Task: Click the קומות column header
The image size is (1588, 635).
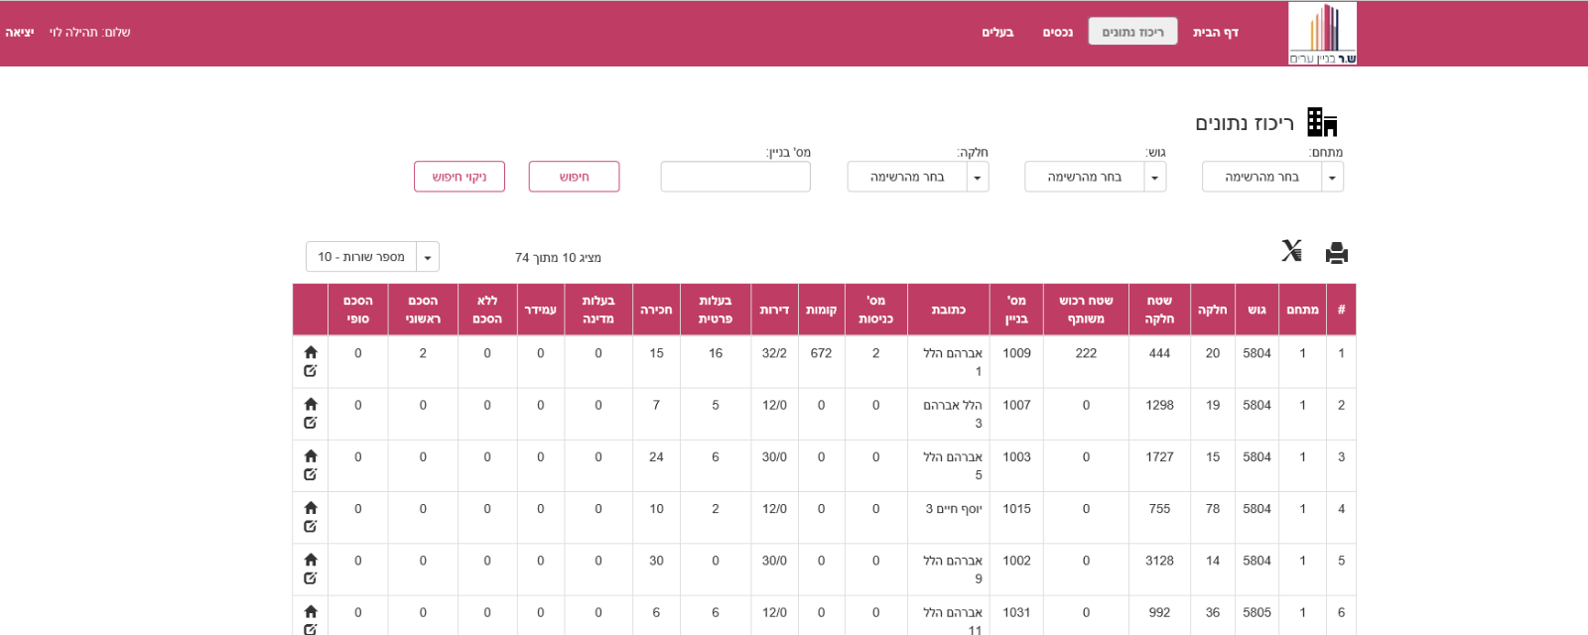Action: (821, 310)
